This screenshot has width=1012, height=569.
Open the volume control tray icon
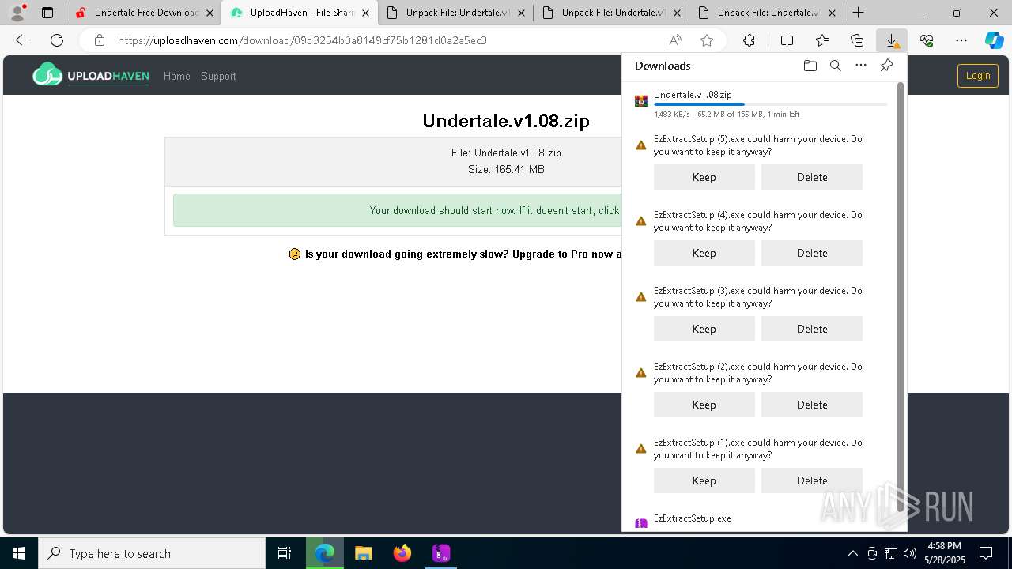point(910,553)
